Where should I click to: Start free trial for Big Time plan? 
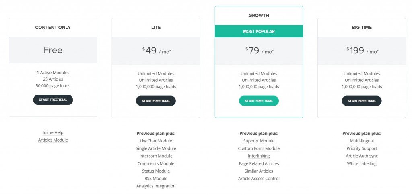coord(362,101)
